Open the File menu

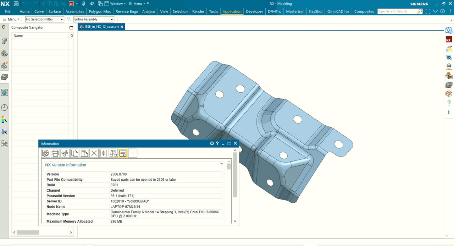[x=8, y=11]
